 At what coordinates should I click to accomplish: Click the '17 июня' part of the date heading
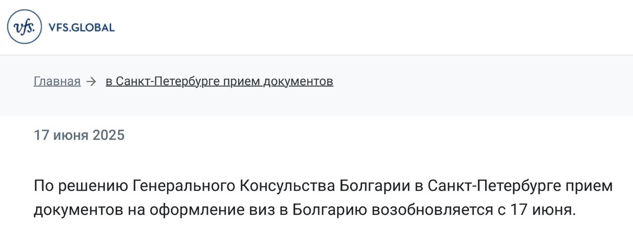(x=61, y=135)
